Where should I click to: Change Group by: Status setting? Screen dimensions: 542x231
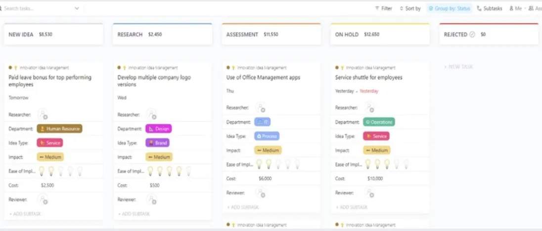pos(449,8)
